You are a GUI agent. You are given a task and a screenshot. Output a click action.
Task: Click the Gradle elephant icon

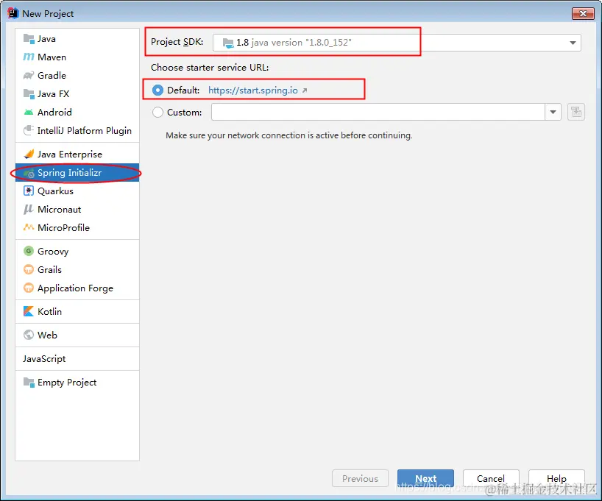29,76
